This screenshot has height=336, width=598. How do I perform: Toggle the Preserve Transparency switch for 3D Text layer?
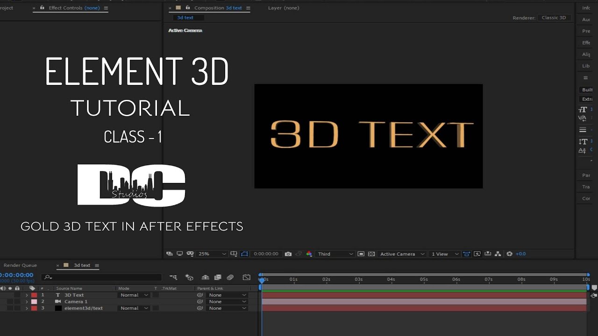(156, 295)
